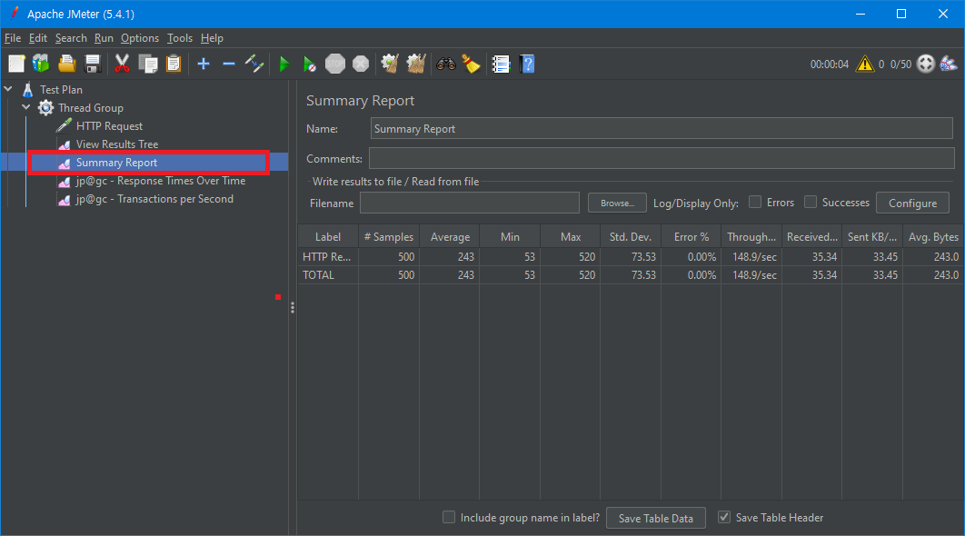Open the Tools menu
The height and width of the screenshot is (536, 965).
180,38
